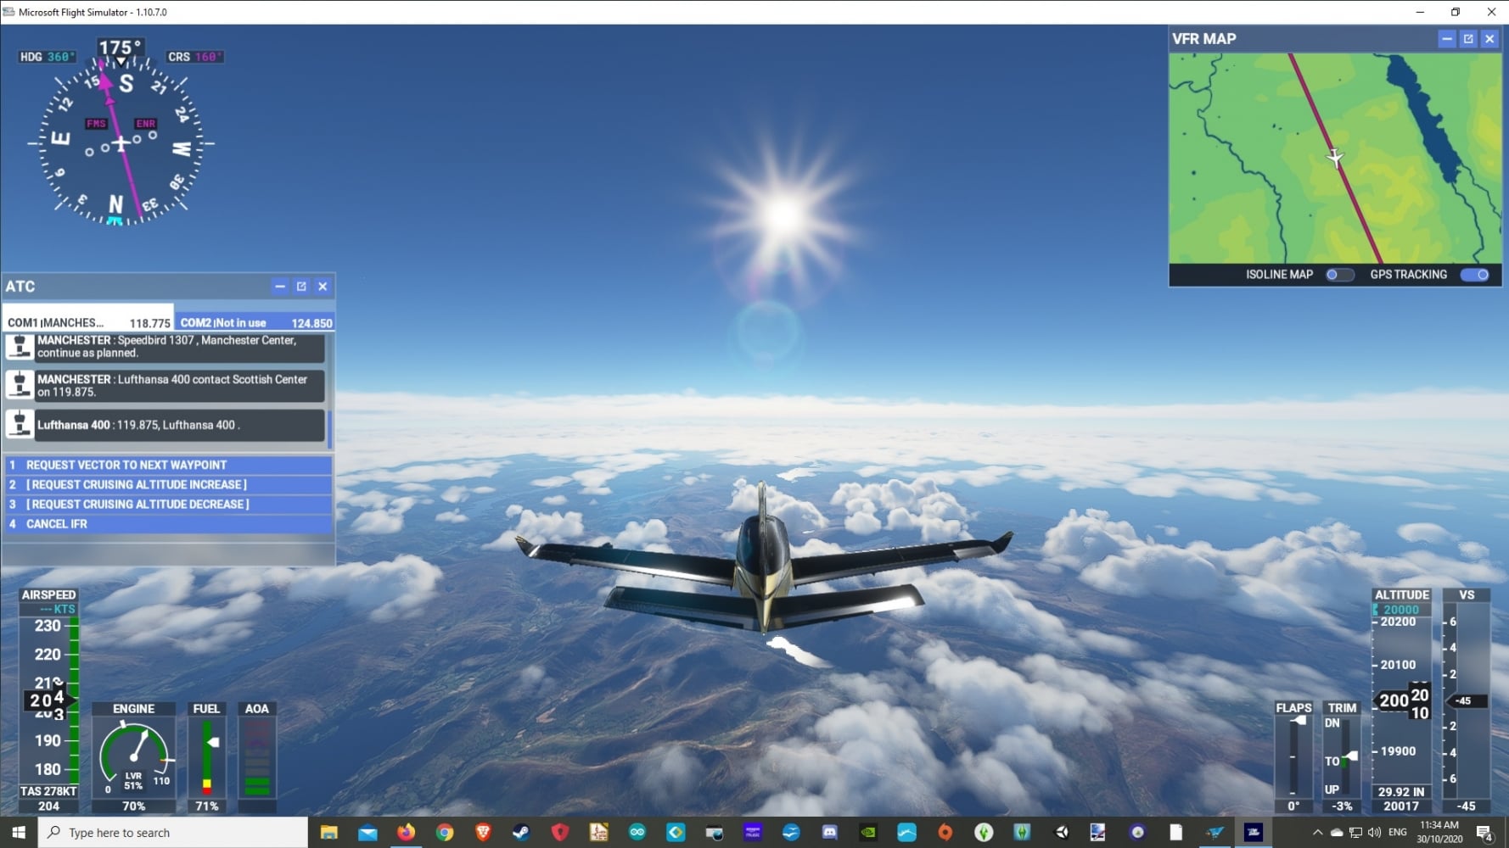Click the Windows taskbar search box
The width and height of the screenshot is (1509, 848).
tap(173, 833)
